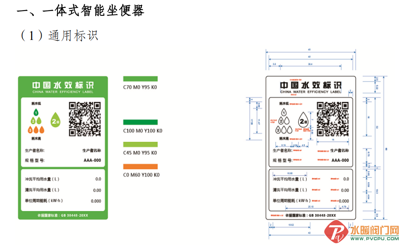The width and height of the screenshot is (401, 245).
Task: Select the C45 M0 Y95 K0 lime swatch
Action: (x=140, y=144)
